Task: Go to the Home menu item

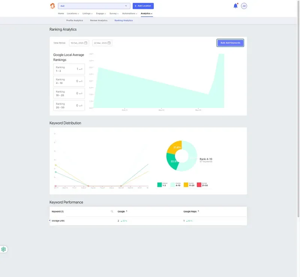Action: (x=61, y=13)
